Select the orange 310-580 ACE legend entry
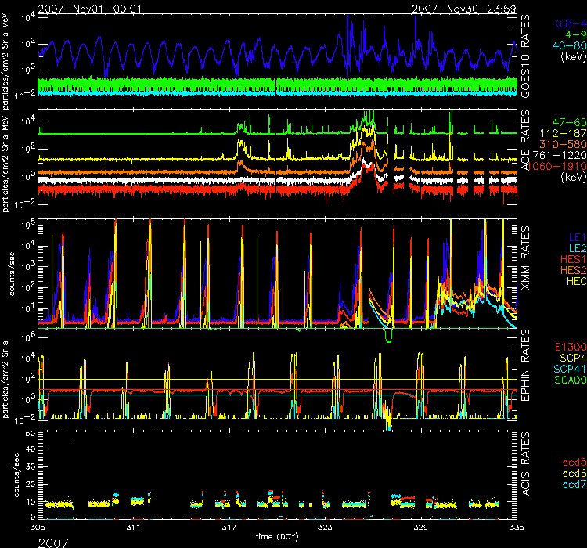This screenshot has width=587, height=548. tap(563, 144)
